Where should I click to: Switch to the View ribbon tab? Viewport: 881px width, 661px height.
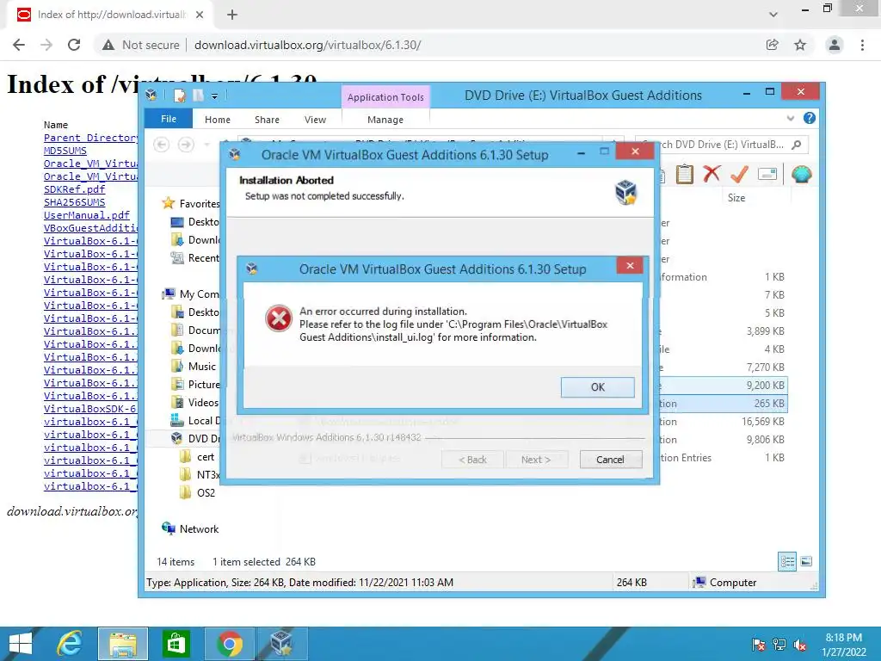tap(315, 120)
